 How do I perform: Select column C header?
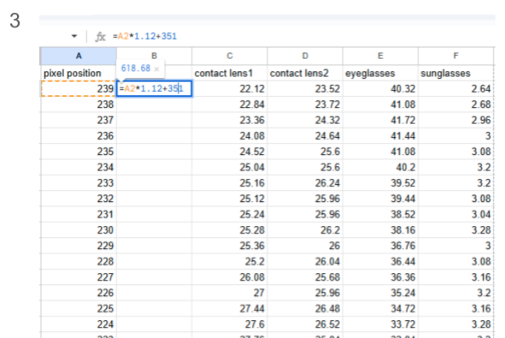coord(229,56)
